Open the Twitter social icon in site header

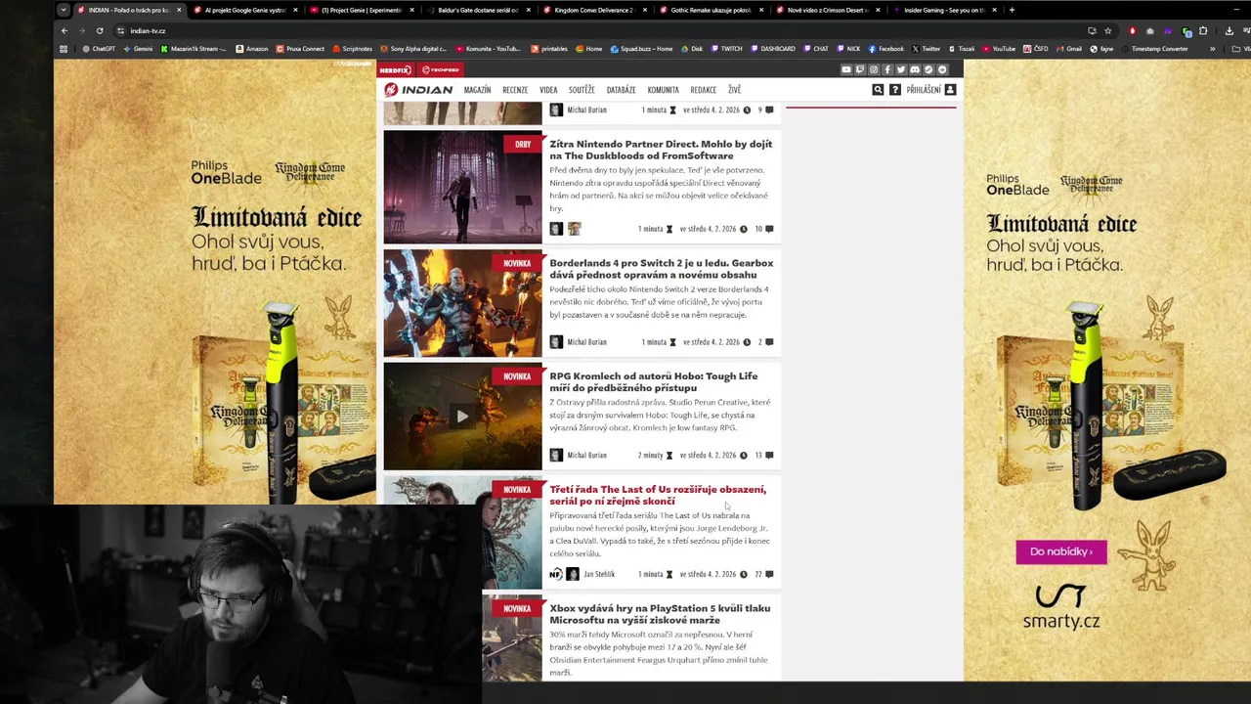point(901,69)
